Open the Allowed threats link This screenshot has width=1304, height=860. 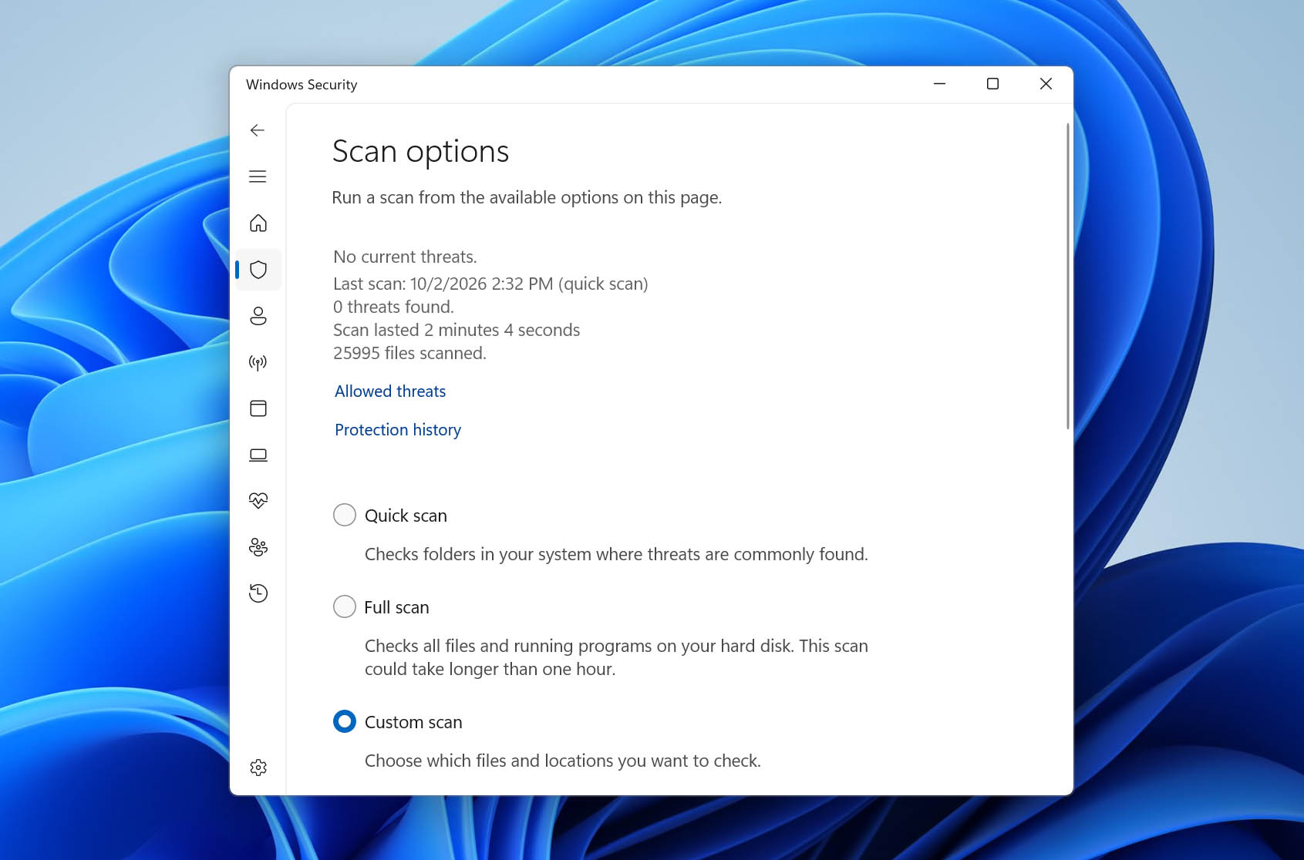[x=390, y=391]
